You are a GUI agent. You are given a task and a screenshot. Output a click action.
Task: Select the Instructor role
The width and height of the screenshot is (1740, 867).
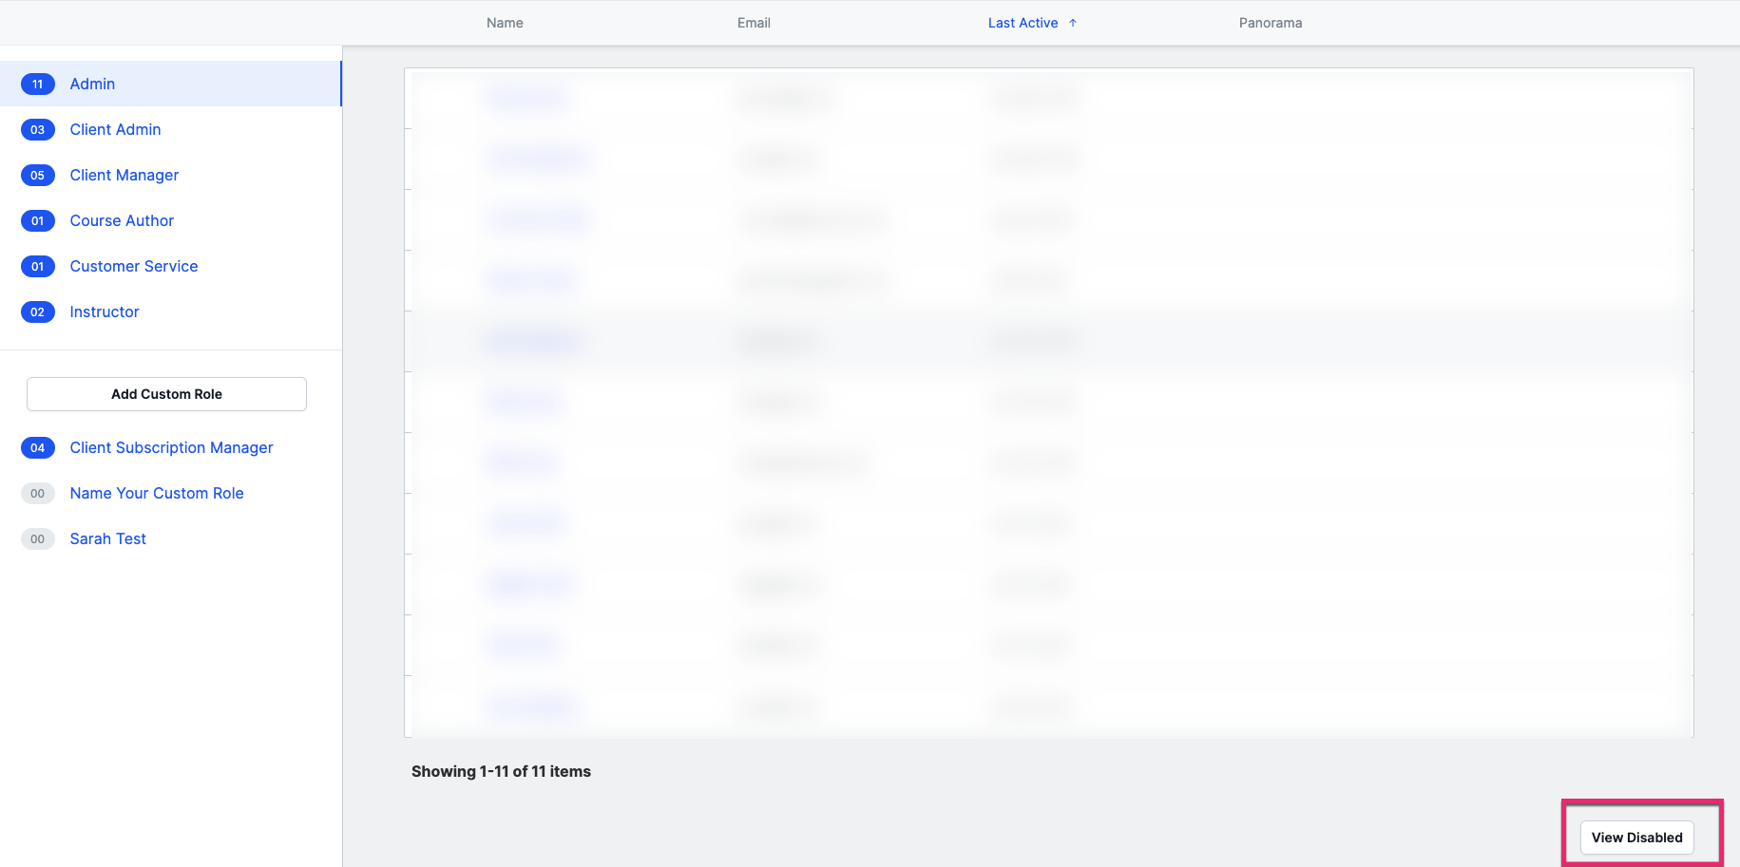pyautogui.click(x=105, y=311)
